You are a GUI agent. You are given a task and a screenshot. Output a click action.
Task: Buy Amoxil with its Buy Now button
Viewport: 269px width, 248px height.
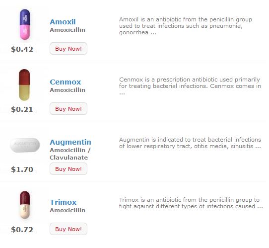pos(68,49)
